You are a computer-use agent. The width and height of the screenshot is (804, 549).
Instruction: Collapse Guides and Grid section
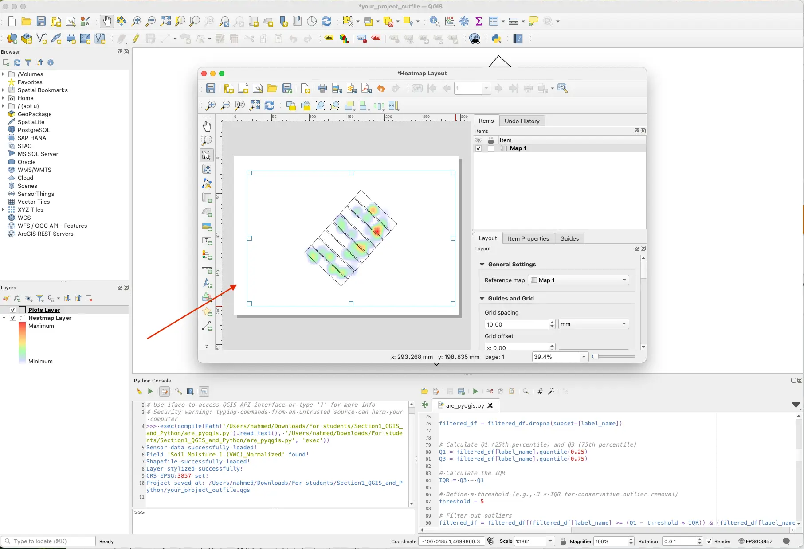(482, 298)
